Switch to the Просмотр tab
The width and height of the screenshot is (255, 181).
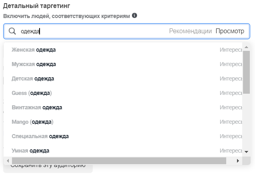tap(230, 31)
